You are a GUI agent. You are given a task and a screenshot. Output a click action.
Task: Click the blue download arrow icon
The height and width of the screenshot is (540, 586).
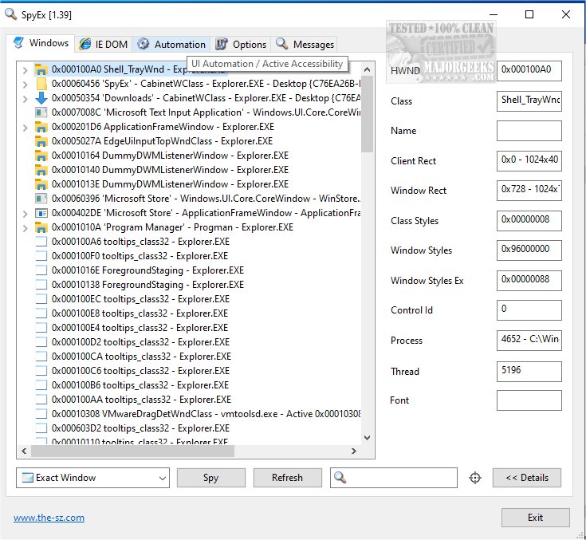(41, 98)
